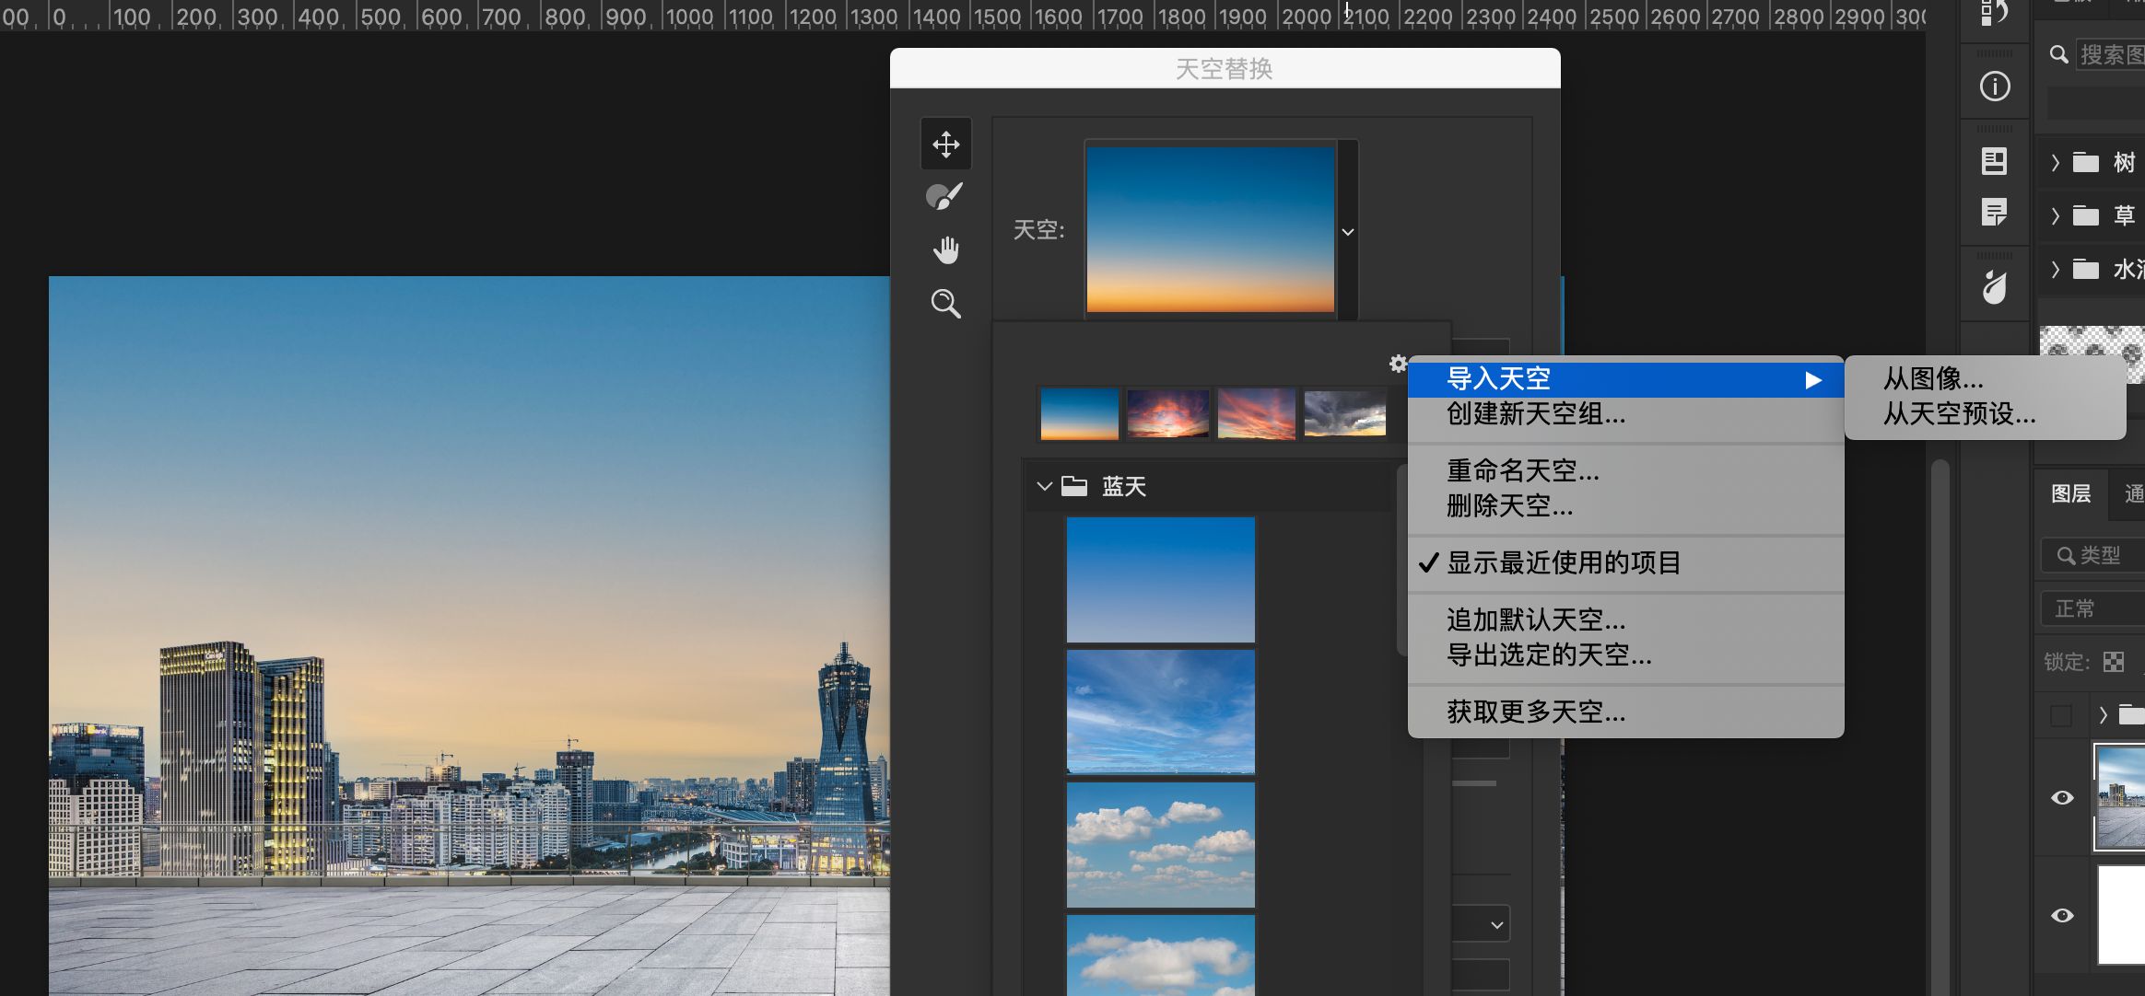Select the large cumulus cloud sky preset
Screen dimensions: 2145x996
1161,955
